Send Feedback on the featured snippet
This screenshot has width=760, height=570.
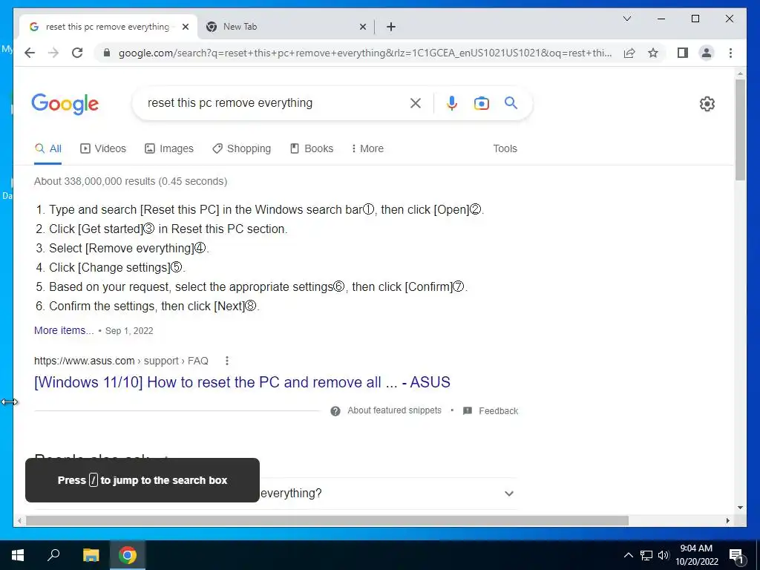click(491, 411)
